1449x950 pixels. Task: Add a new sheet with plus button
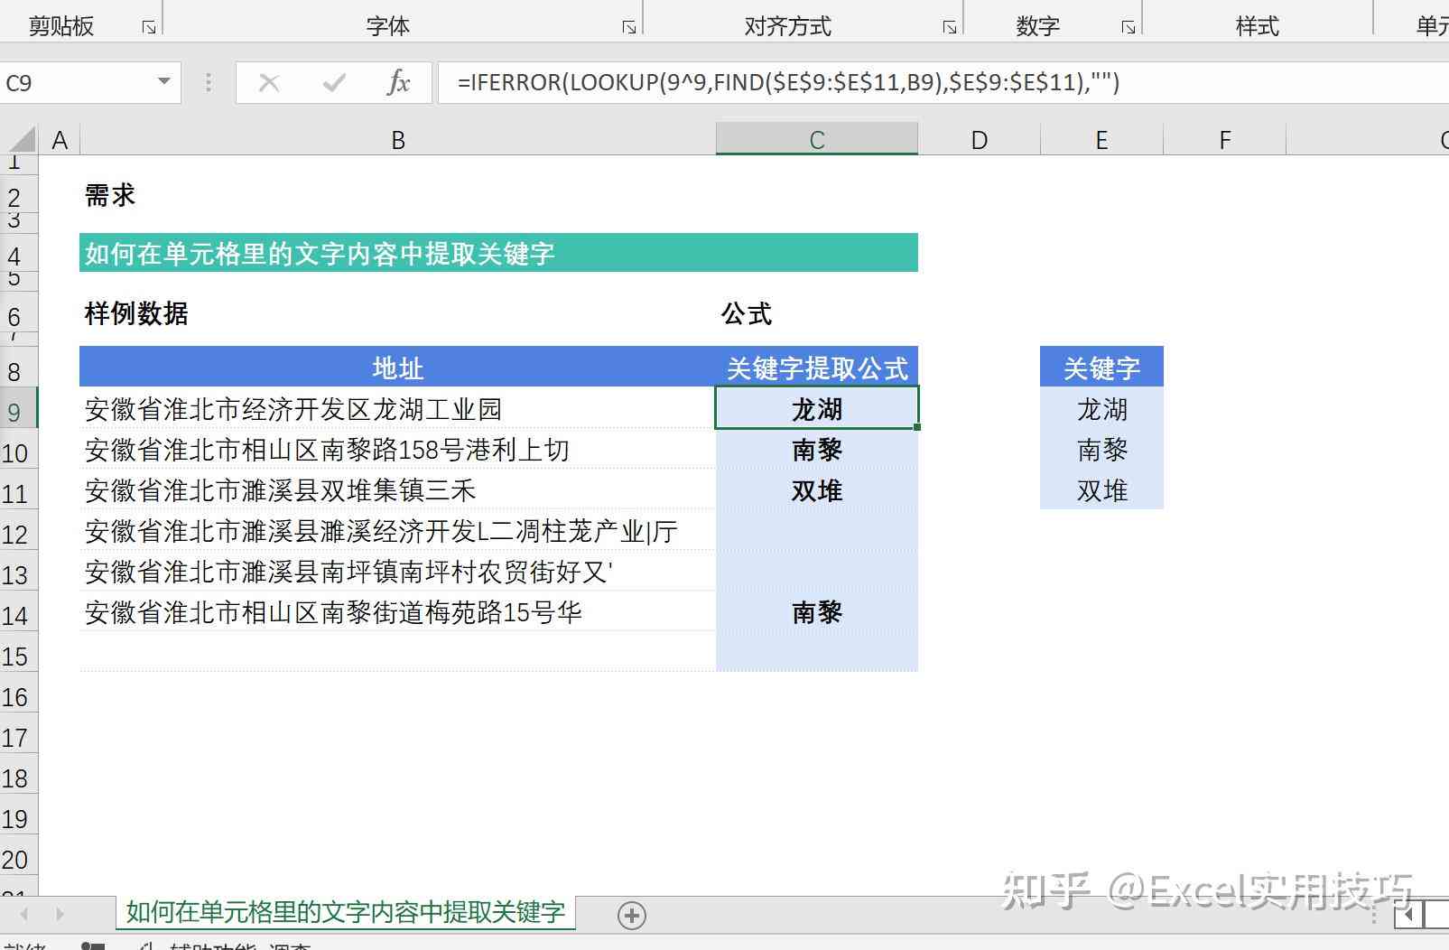(632, 916)
